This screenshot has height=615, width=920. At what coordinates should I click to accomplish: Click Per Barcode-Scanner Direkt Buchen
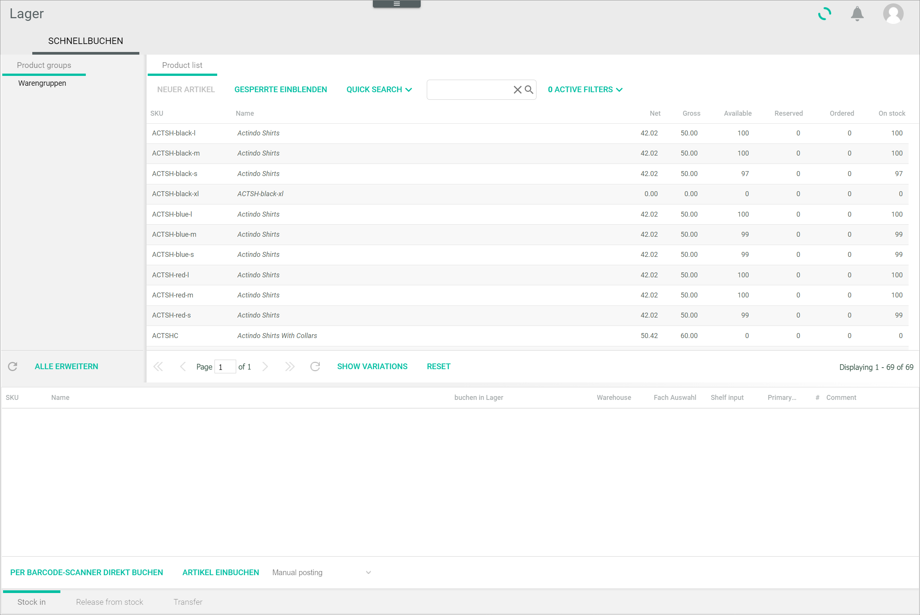(x=86, y=572)
